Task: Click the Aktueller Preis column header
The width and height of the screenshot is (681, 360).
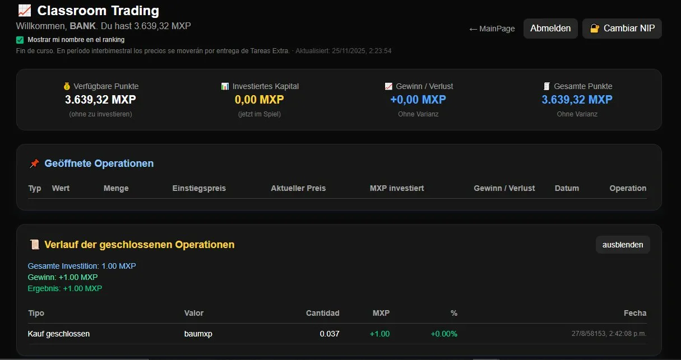Action: pyautogui.click(x=298, y=188)
